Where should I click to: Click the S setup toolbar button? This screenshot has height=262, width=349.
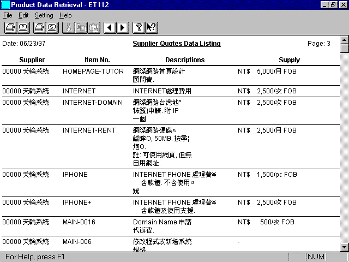[x=52, y=28]
